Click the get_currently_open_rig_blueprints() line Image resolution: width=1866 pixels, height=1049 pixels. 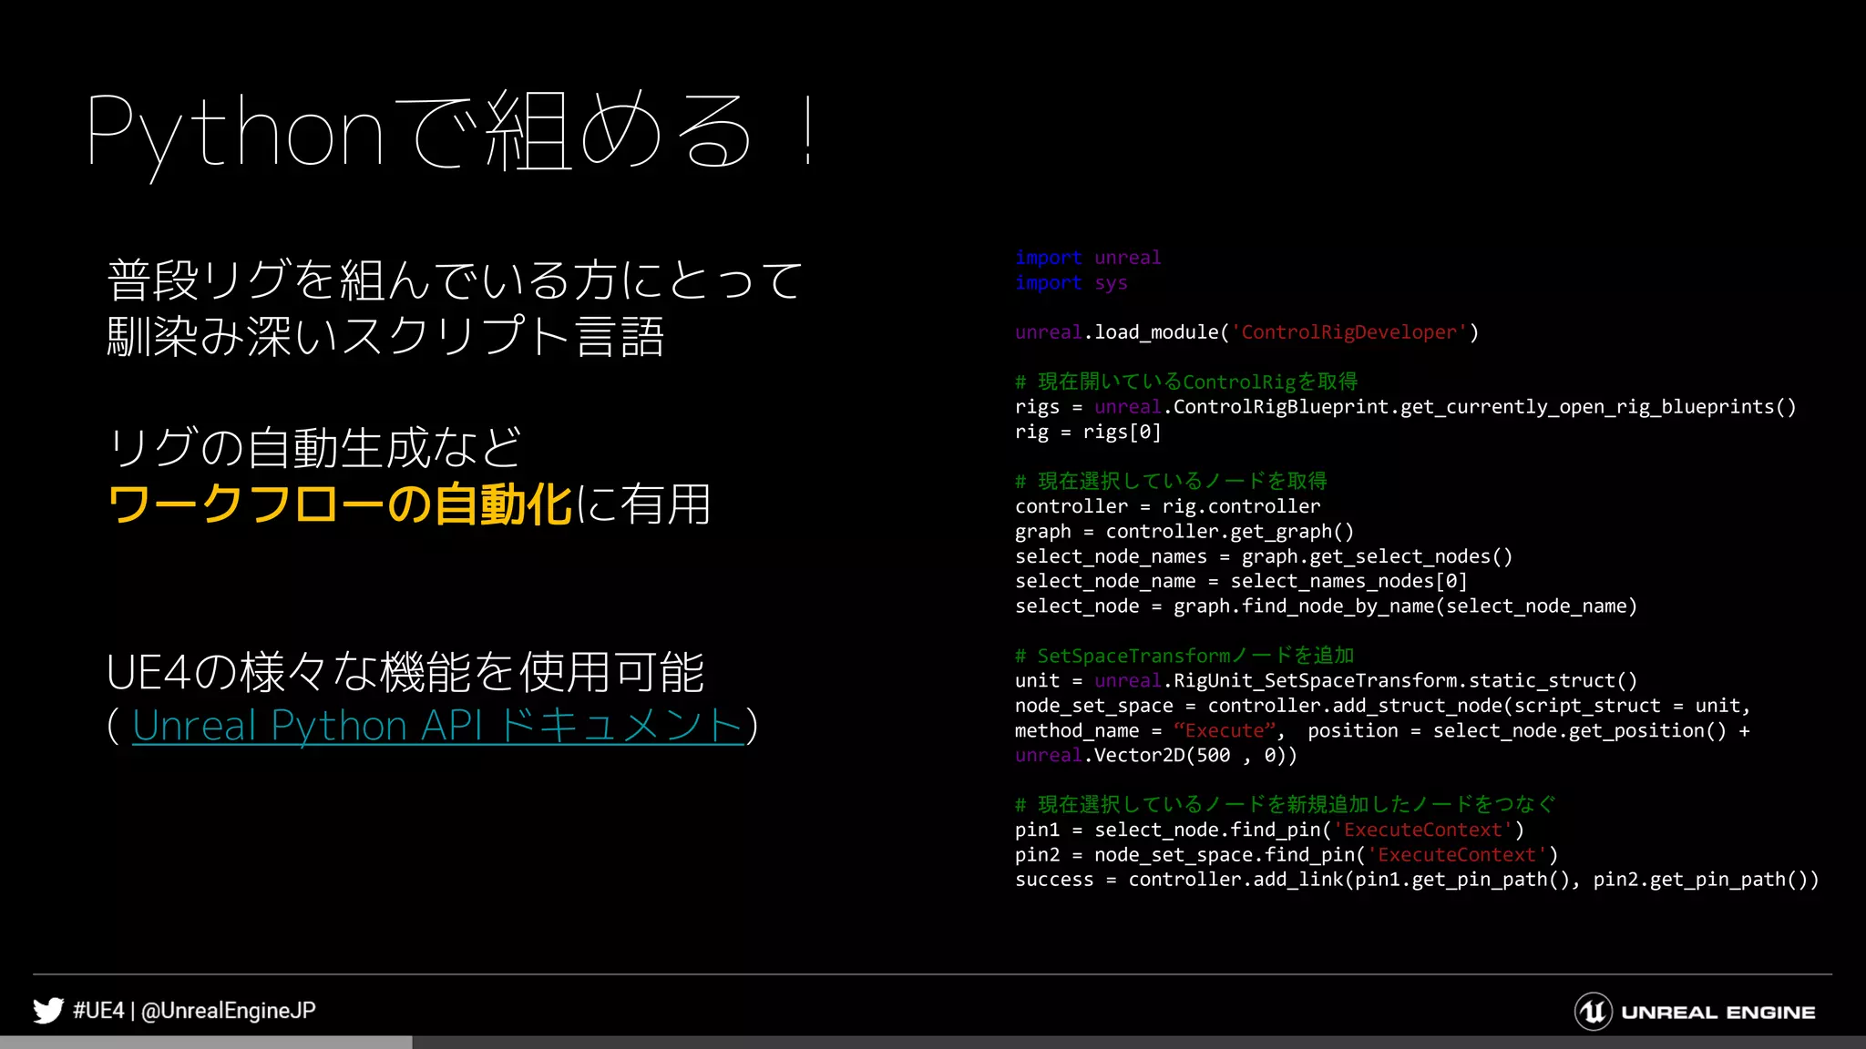point(1406,407)
